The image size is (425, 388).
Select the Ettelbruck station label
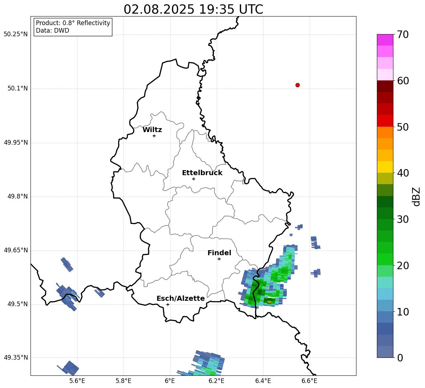point(202,173)
